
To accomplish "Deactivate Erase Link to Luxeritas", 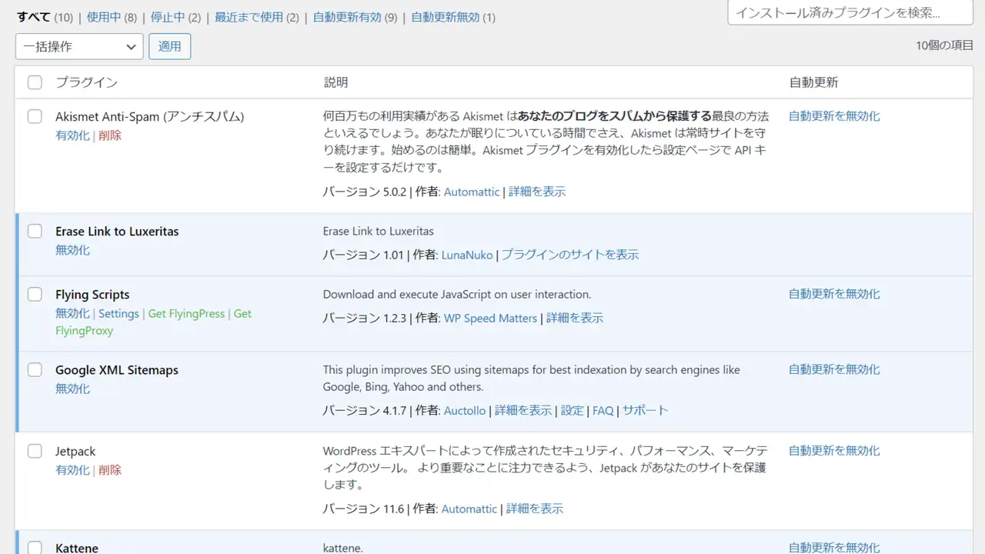I will pyautogui.click(x=72, y=250).
